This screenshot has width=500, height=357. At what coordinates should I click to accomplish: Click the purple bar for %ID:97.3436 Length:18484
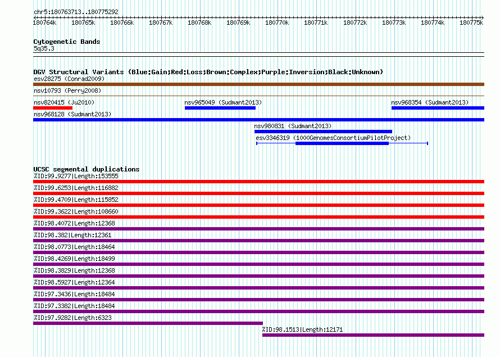(x=258, y=300)
